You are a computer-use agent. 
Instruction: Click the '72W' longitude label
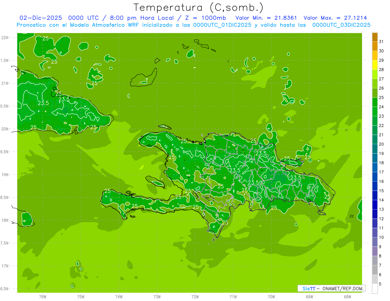[x=195, y=296]
